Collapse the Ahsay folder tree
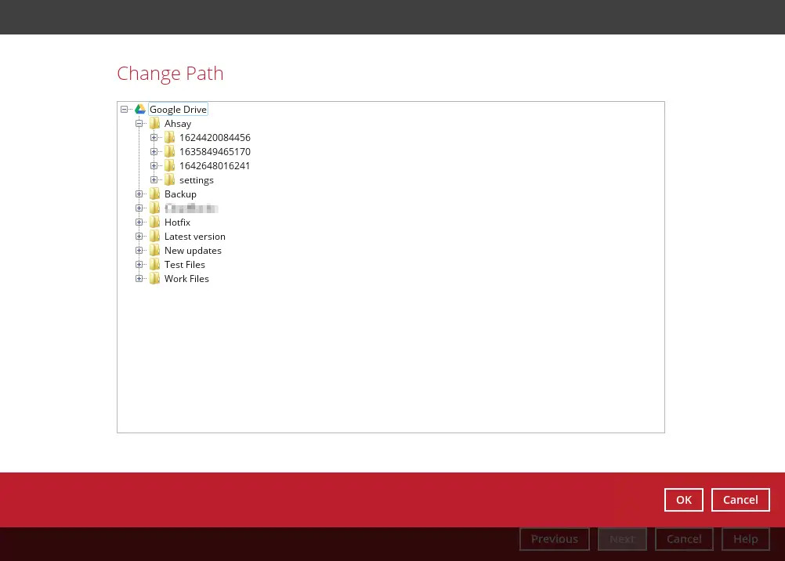Image resolution: width=785 pixels, height=561 pixels. click(x=139, y=124)
